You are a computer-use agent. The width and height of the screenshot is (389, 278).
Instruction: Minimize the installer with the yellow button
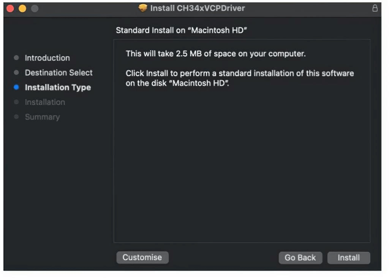[x=22, y=8]
